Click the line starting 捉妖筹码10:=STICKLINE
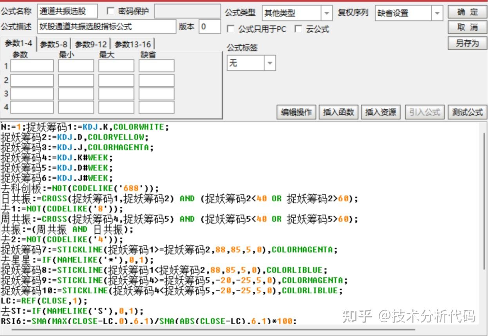488x336 pixels. tap(172, 291)
